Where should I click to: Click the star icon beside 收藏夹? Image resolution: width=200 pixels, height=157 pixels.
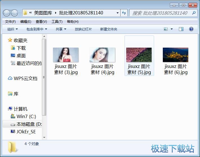point(10,40)
